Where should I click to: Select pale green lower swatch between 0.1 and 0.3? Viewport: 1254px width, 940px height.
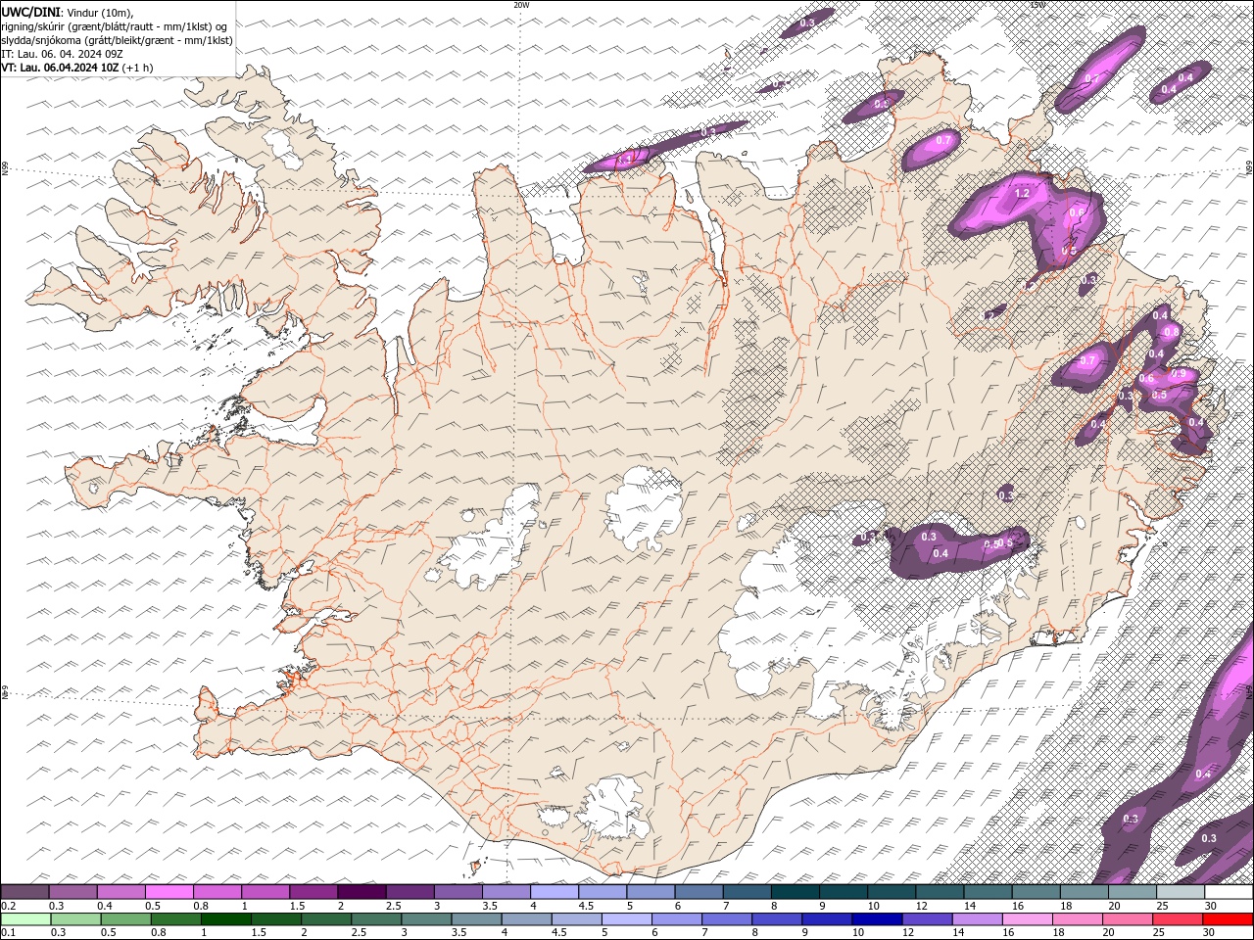tap(24, 919)
